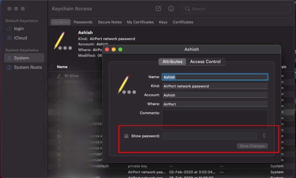Sort the list by the Name column header
The width and height of the screenshot is (296, 178).
[62, 67]
